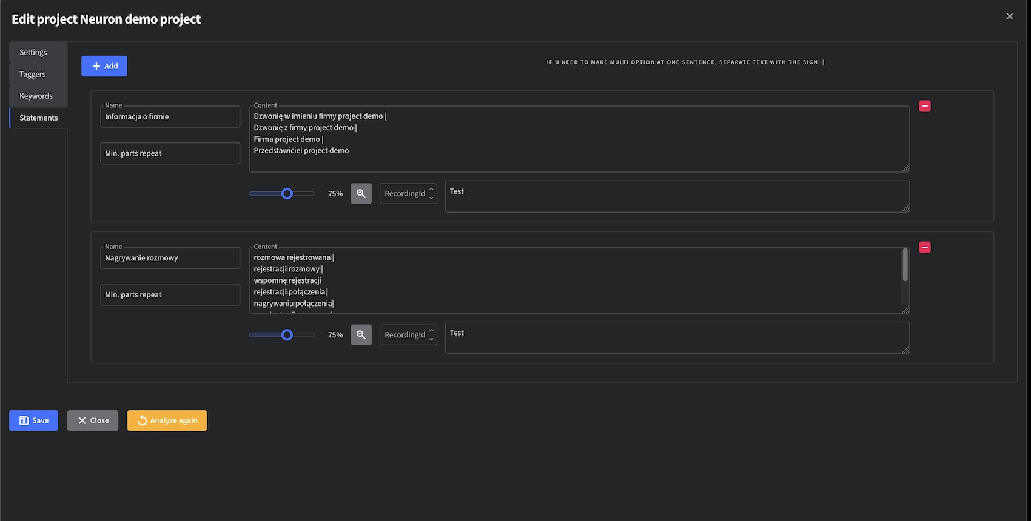Switch to the Settings tab

tap(33, 52)
